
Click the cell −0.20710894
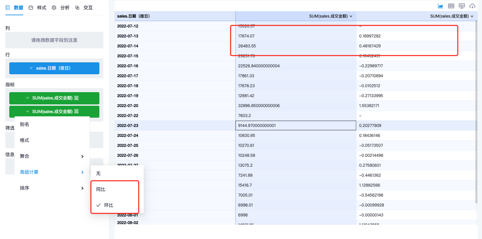click(417, 76)
